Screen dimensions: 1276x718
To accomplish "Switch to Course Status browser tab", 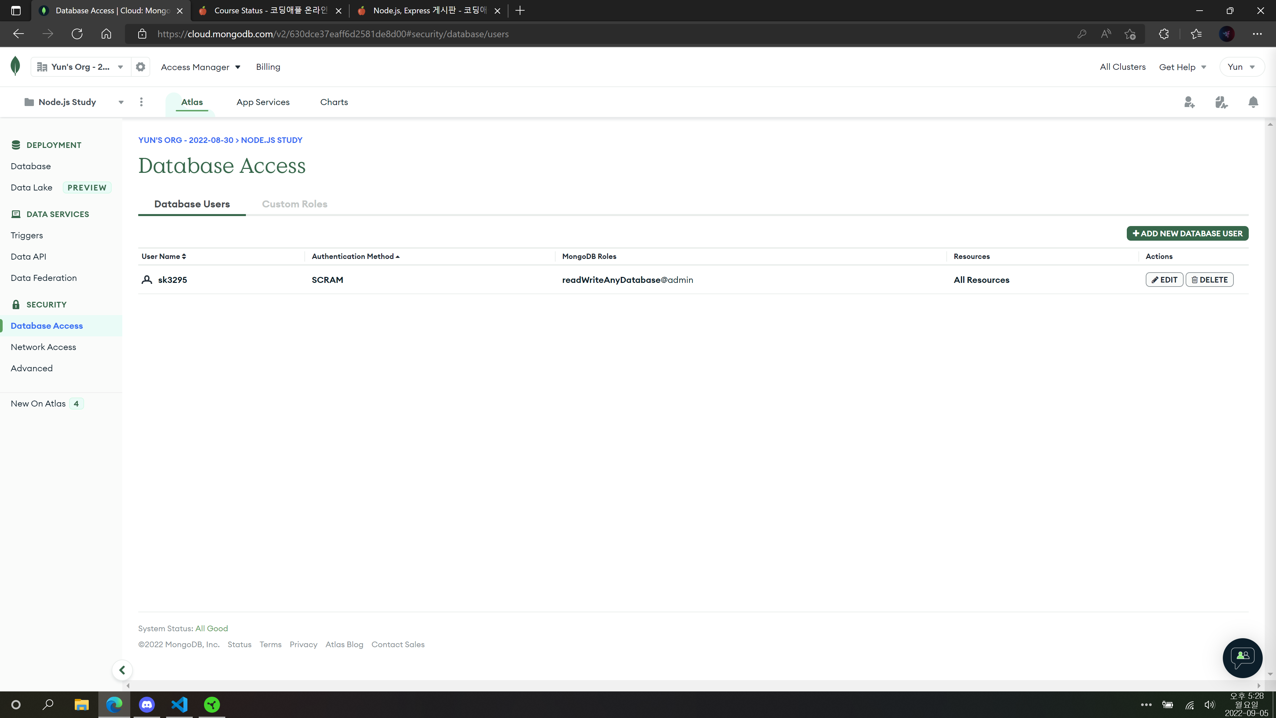I will [270, 10].
